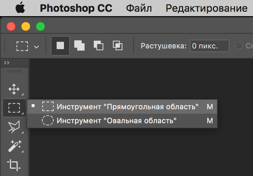Select New selection mode
The image size is (253, 176).
[60, 46]
